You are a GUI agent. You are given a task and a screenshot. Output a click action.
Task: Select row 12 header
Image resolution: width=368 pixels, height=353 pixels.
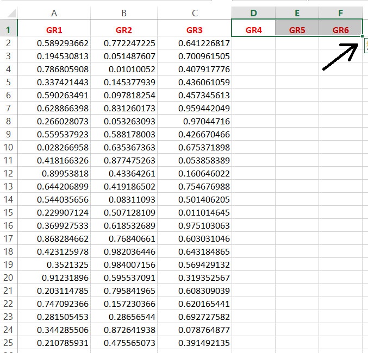click(9, 173)
